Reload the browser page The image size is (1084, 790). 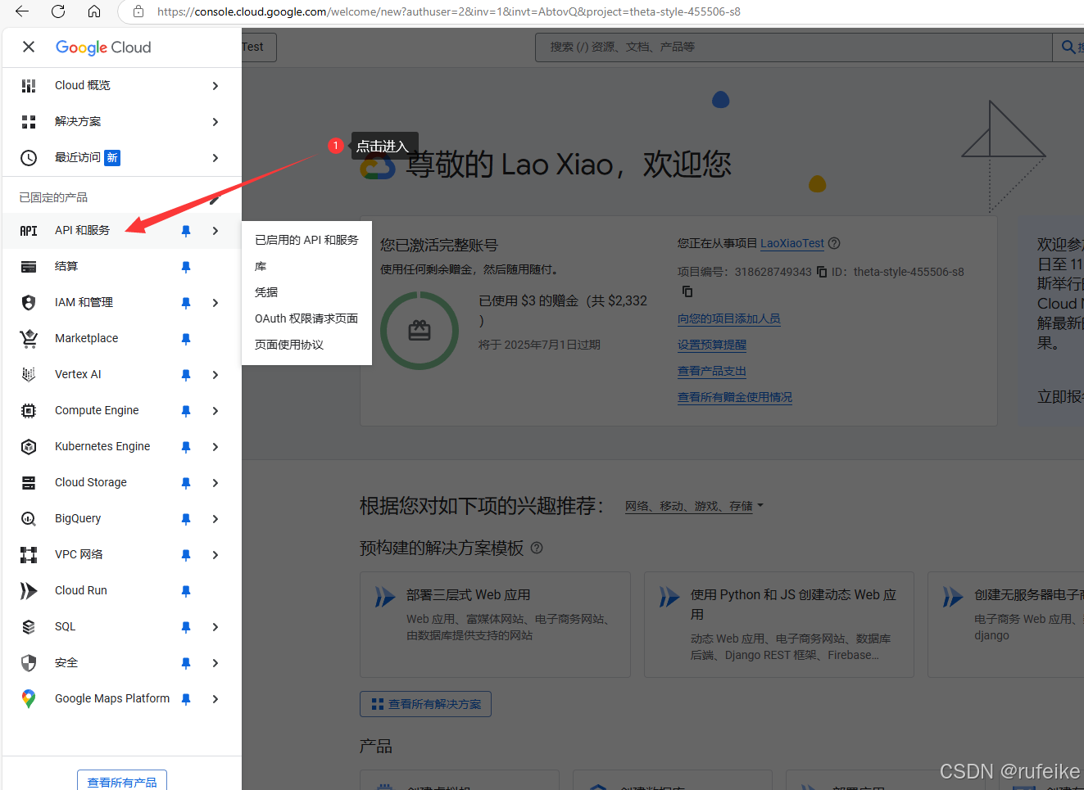[58, 11]
